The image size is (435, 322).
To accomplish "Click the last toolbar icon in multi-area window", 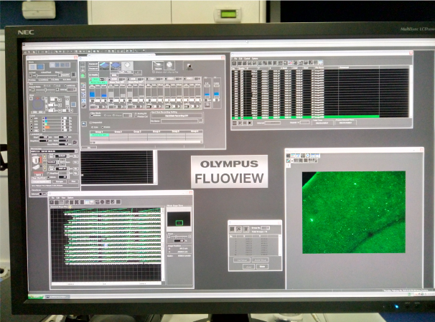I will coord(320,62).
